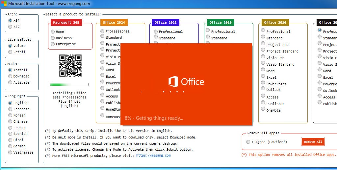This screenshot has width=337, height=170.
Task: Pick German as the language
Action: 10,146
